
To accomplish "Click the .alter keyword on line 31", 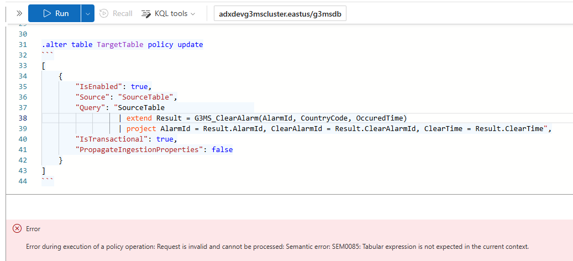I will point(55,45).
